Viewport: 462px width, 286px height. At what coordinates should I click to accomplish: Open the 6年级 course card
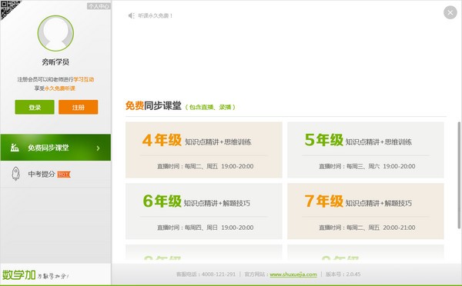point(204,211)
